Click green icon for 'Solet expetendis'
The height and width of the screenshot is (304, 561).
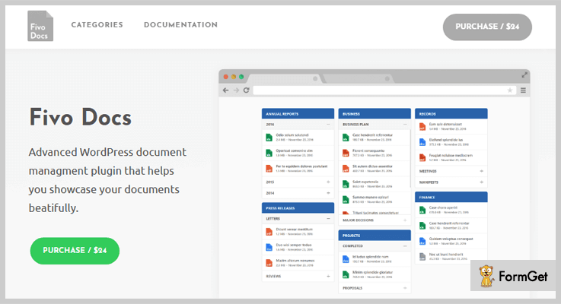pyautogui.click(x=346, y=184)
